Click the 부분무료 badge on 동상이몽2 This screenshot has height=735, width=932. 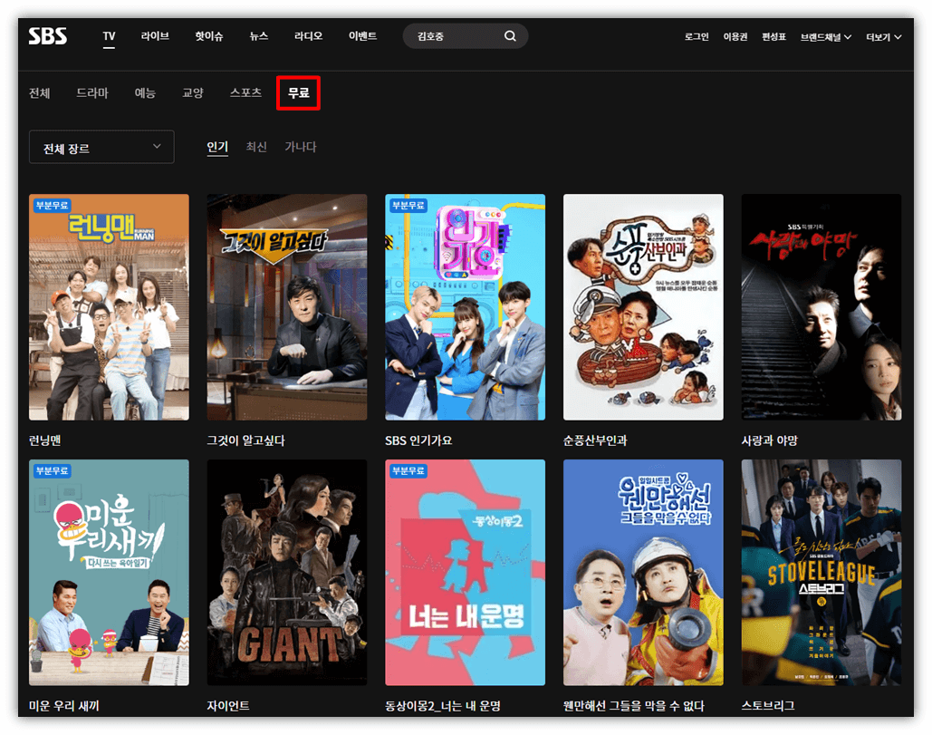click(408, 471)
